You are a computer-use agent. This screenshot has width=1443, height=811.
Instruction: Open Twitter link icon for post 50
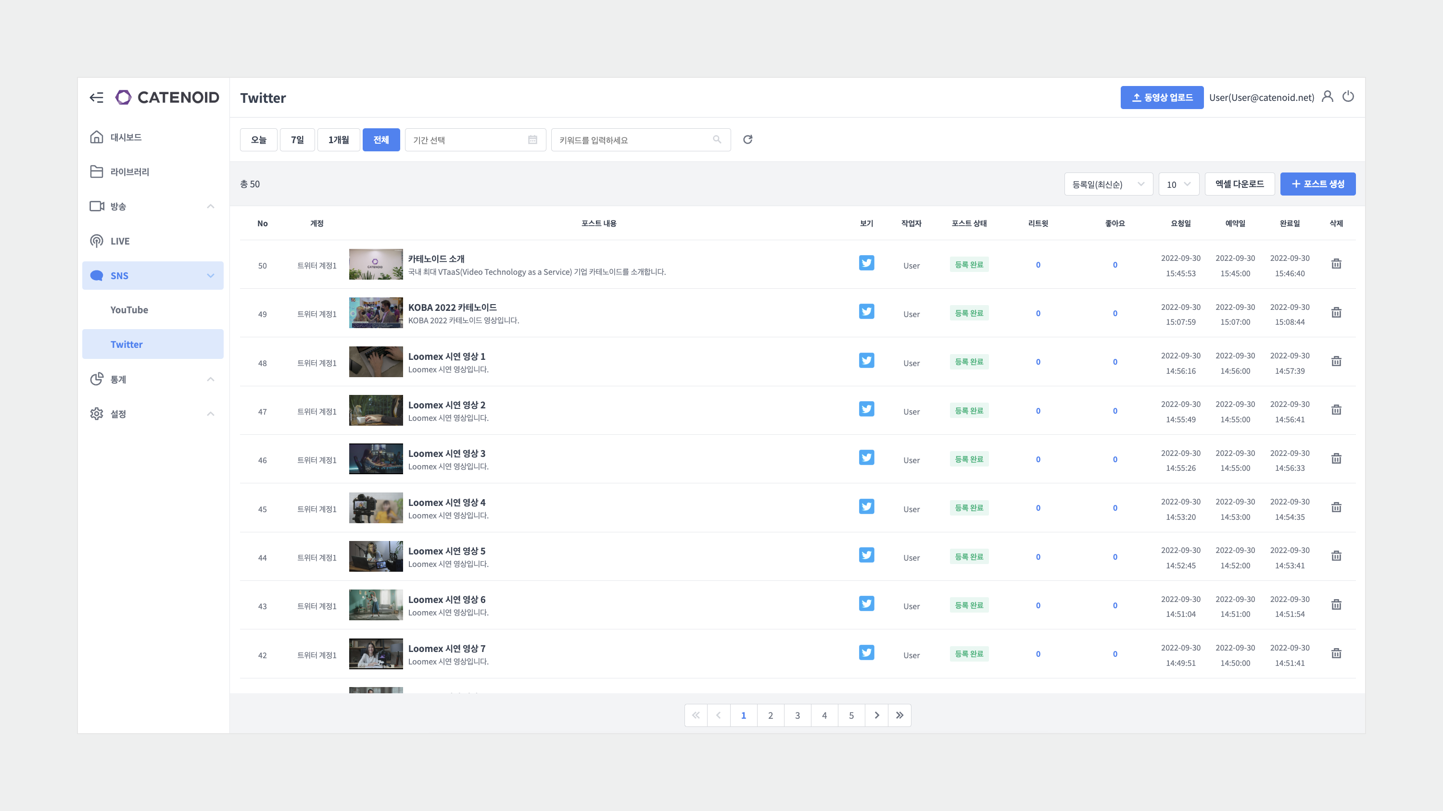[866, 263]
